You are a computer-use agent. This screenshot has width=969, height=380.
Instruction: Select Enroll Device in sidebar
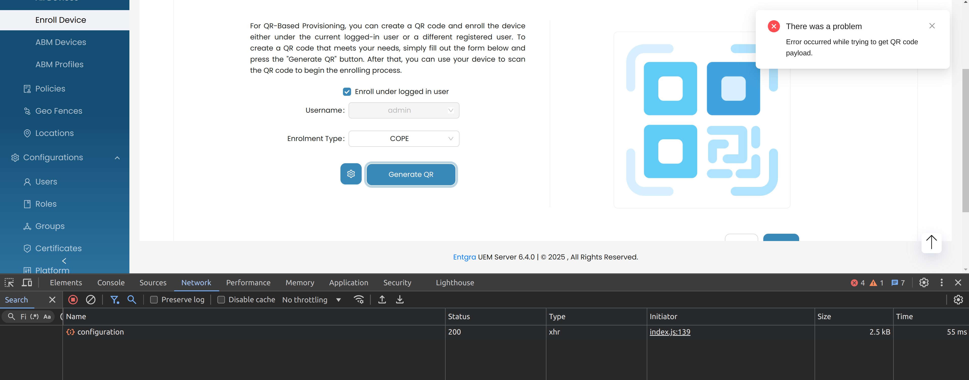pyautogui.click(x=65, y=20)
